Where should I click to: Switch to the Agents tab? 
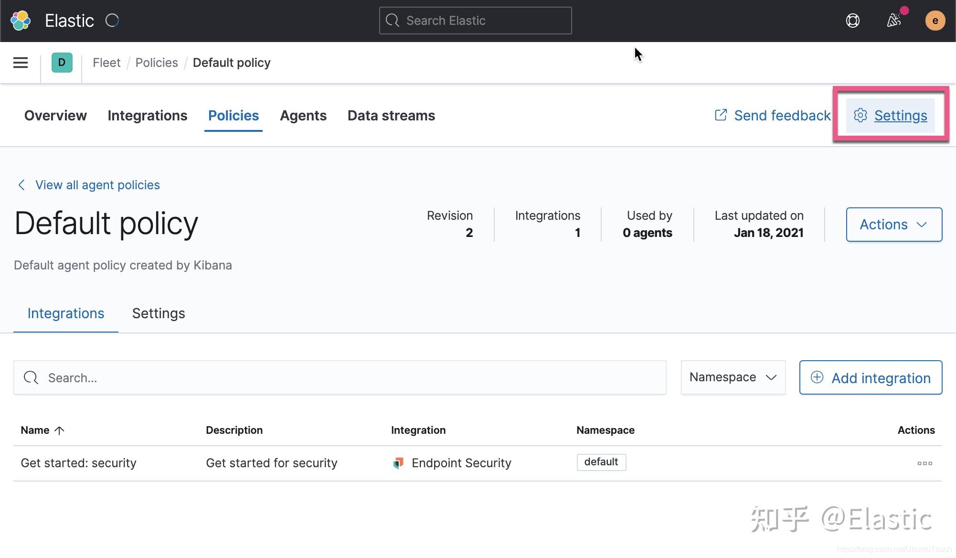pos(303,115)
